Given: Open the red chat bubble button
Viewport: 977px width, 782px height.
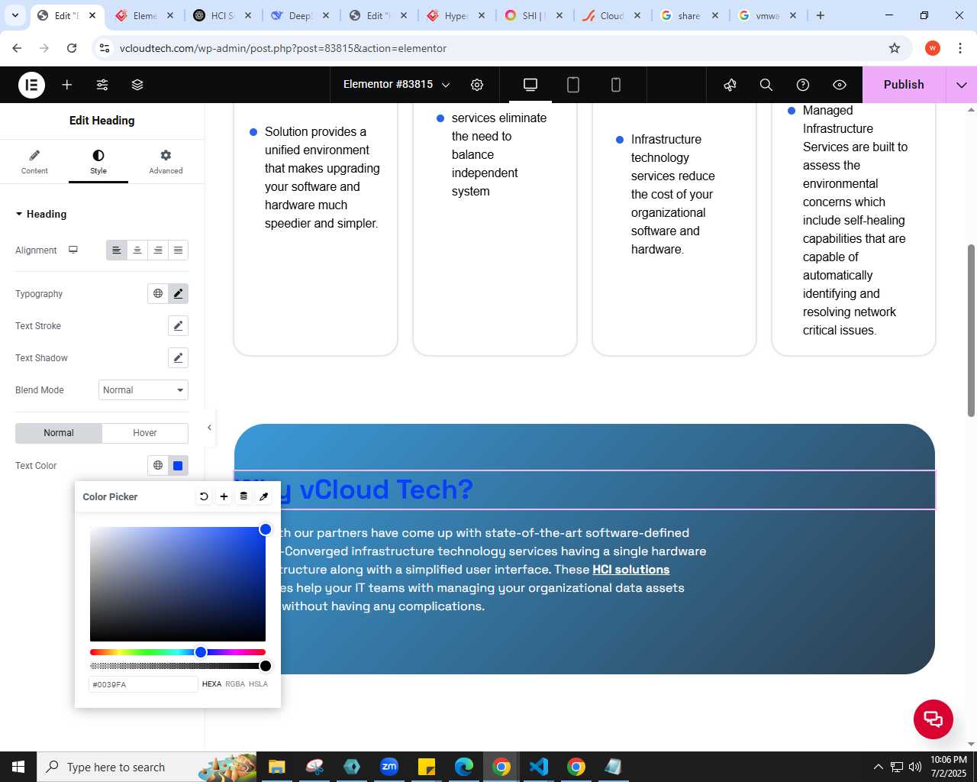Looking at the screenshot, I should (933, 719).
